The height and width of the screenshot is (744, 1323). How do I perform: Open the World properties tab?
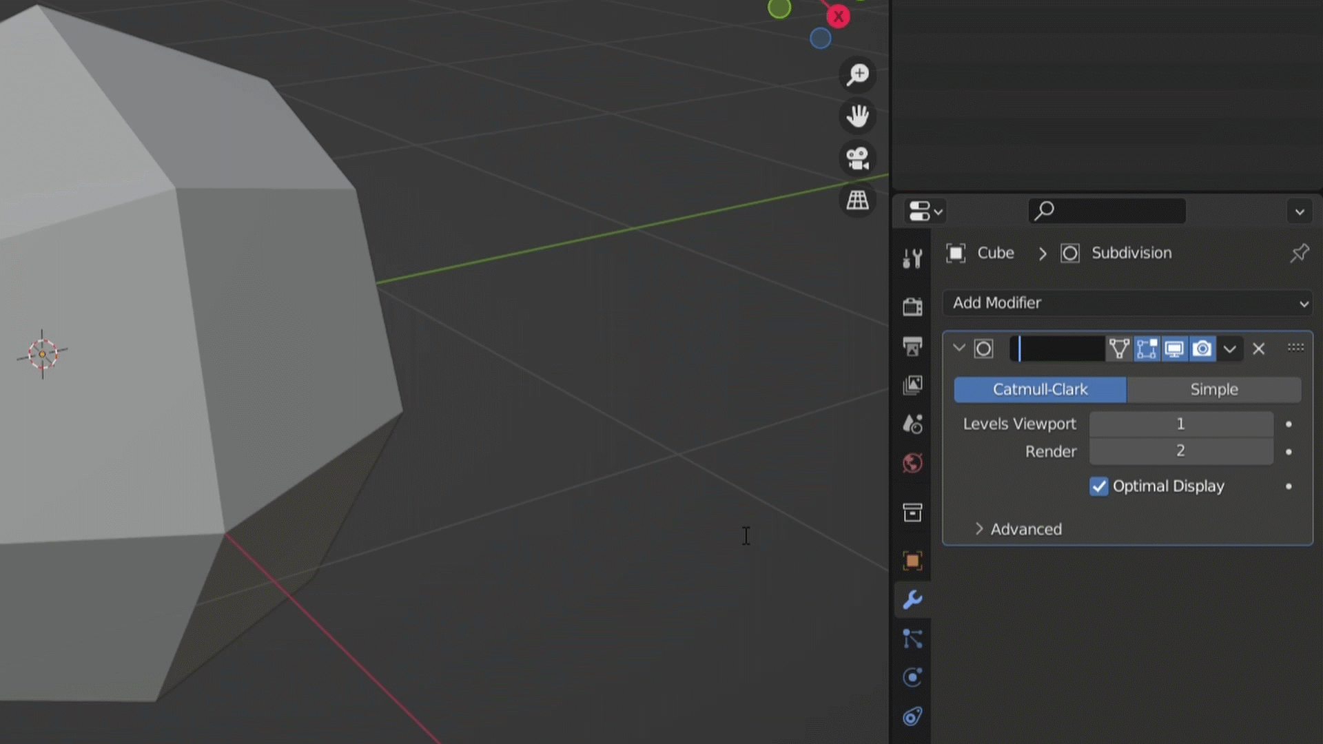point(912,463)
